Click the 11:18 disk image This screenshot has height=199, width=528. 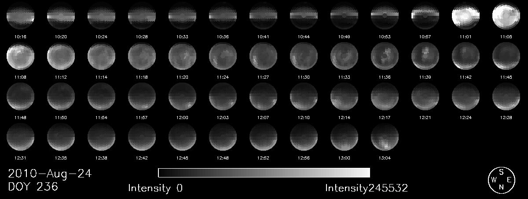[142, 57]
